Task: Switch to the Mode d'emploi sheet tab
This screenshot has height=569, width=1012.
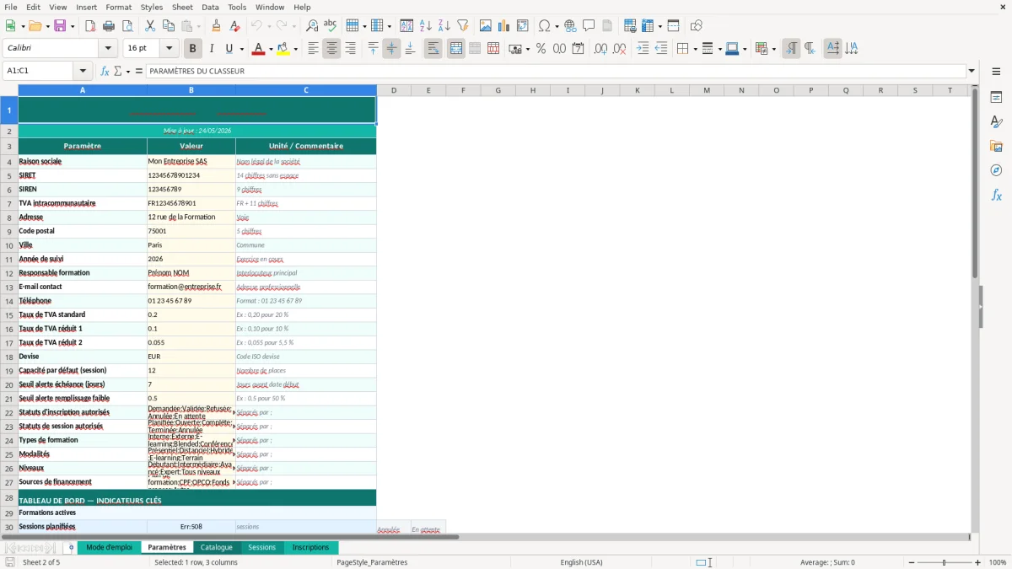Action: point(109,547)
